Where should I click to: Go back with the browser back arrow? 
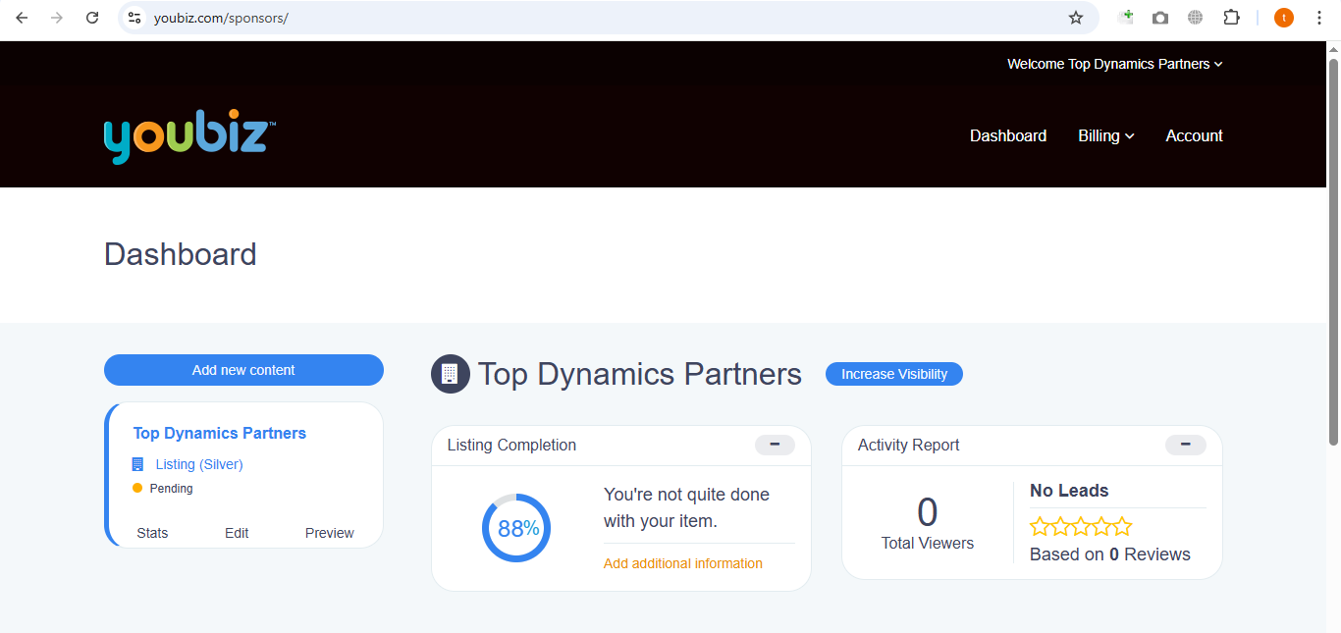pyautogui.click(x=22, y=18)
